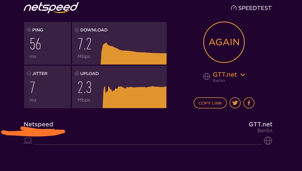
Task: Click the download speed graph
Action: (134, 54)
